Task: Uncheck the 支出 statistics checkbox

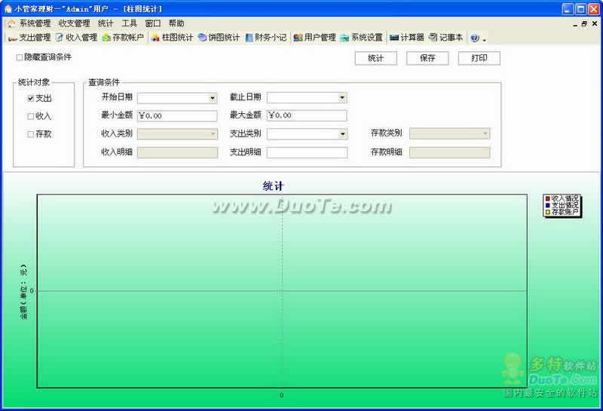Action: pyautogui.click(x=31, y=99)
